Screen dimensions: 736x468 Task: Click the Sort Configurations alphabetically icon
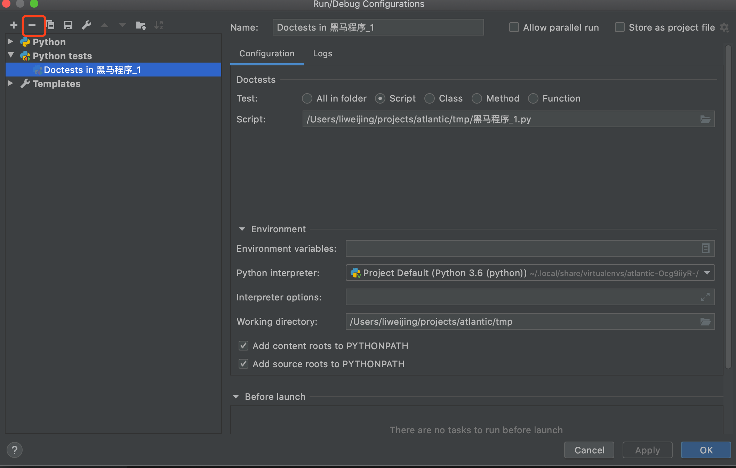[x=159, y=25]
